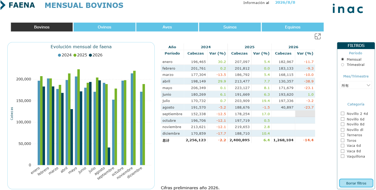Click the diciembre row label in table

(171, 133)
